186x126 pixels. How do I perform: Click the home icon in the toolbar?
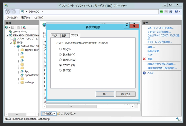point(171,12)
